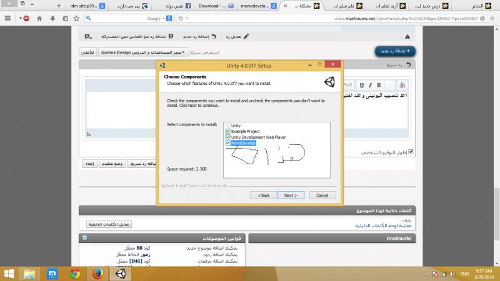Click the blue إضافة رد جديد button

click(x=395, y=51)
